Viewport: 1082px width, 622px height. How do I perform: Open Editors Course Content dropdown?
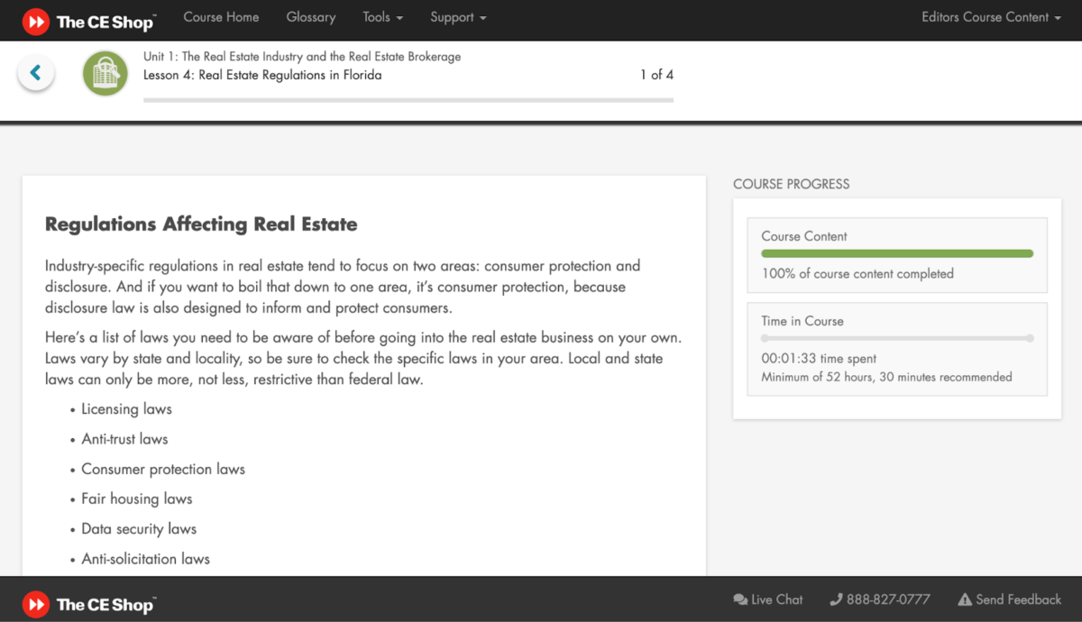click(991, 17)
